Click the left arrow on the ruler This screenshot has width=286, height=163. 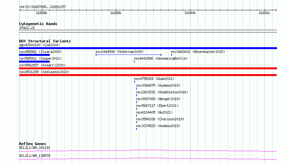(20, 10)
